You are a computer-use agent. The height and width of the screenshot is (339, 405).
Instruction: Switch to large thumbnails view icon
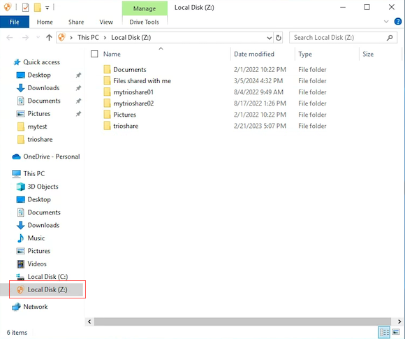pyautogui.click(x=396, y=332)
